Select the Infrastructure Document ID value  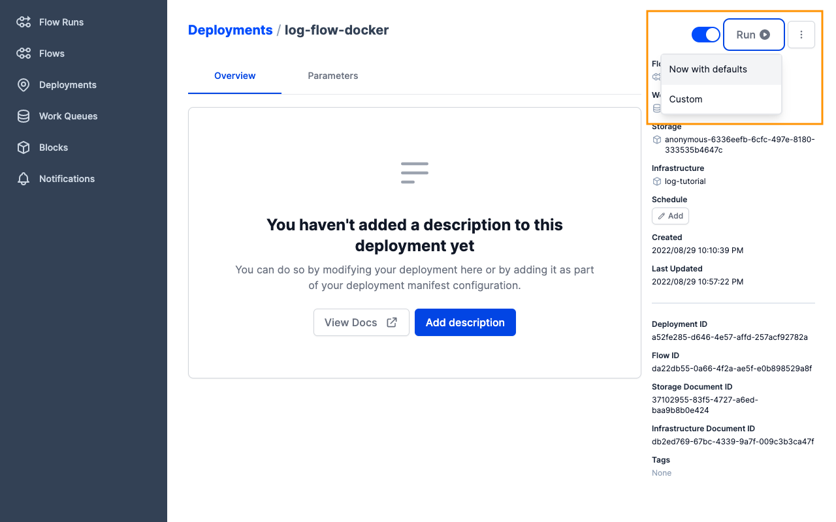733,442
